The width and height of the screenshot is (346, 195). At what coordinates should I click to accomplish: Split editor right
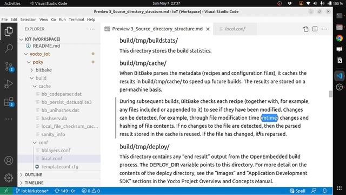click(315, 29)
